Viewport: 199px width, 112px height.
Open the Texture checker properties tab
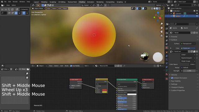[167, 79]
